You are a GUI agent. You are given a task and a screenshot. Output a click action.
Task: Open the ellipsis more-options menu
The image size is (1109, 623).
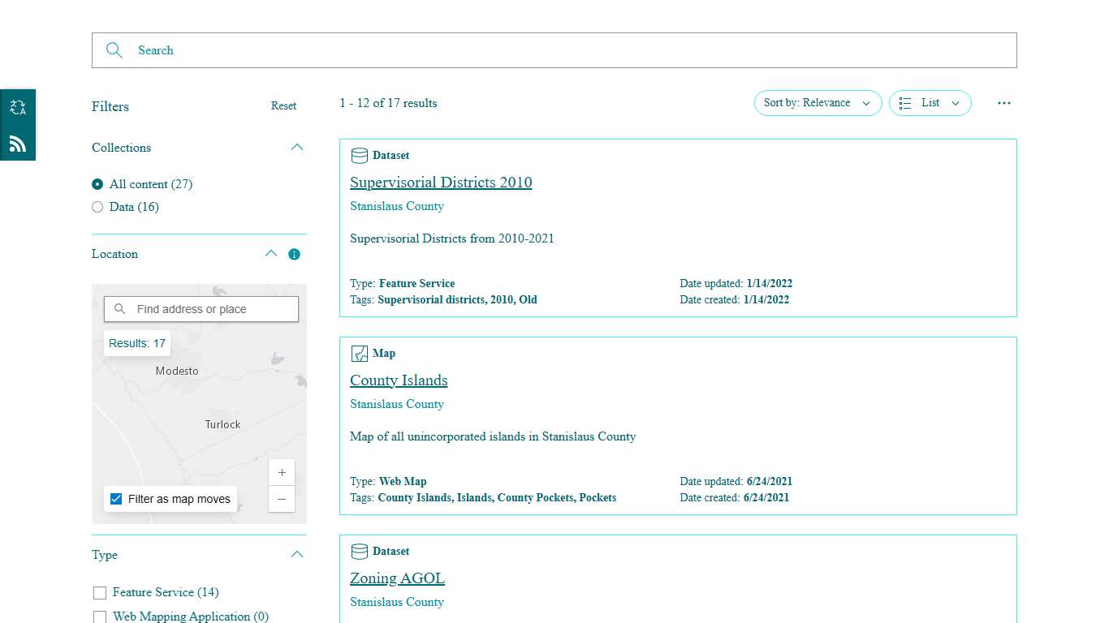pyautogui.click(x=1004, y=103)
